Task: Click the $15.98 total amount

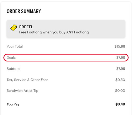Action: [x=120, y=46]
